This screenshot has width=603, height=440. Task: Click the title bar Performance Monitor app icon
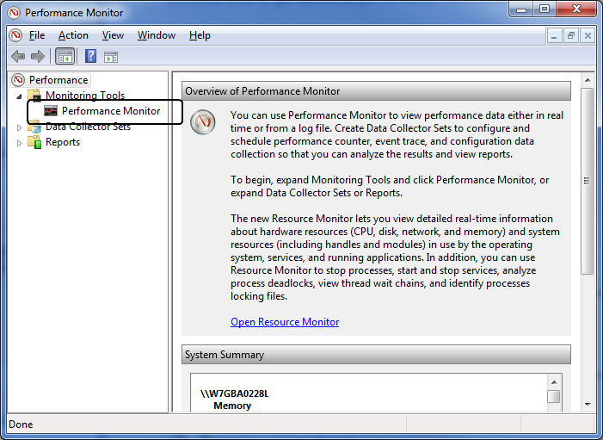tap(14, 13)
